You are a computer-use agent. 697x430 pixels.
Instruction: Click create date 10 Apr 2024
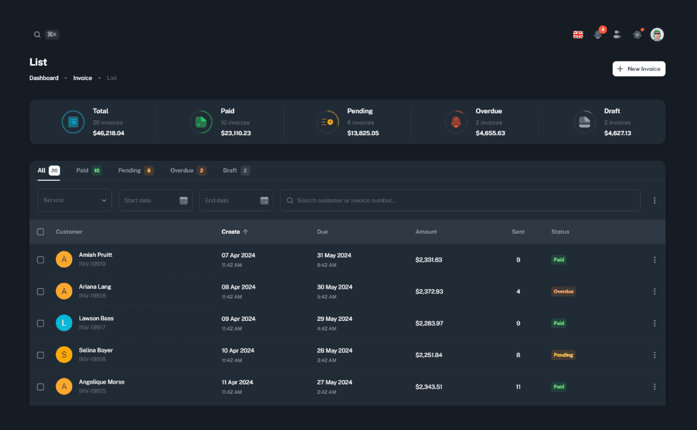click(x=238, y=351)
